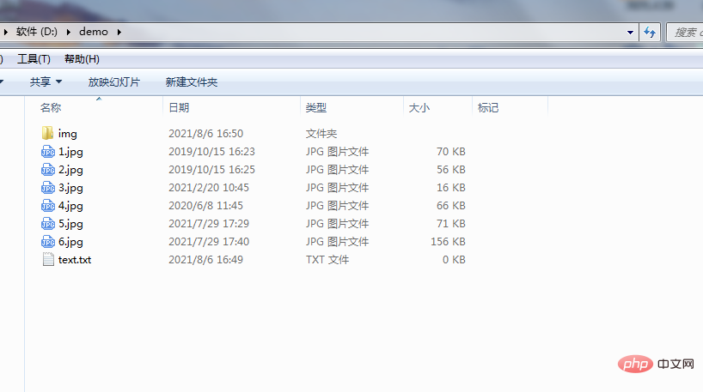Expand the arrow before 软件 (D:) in the path
Screen dimensions: 703x392
[x=6, y=32]
